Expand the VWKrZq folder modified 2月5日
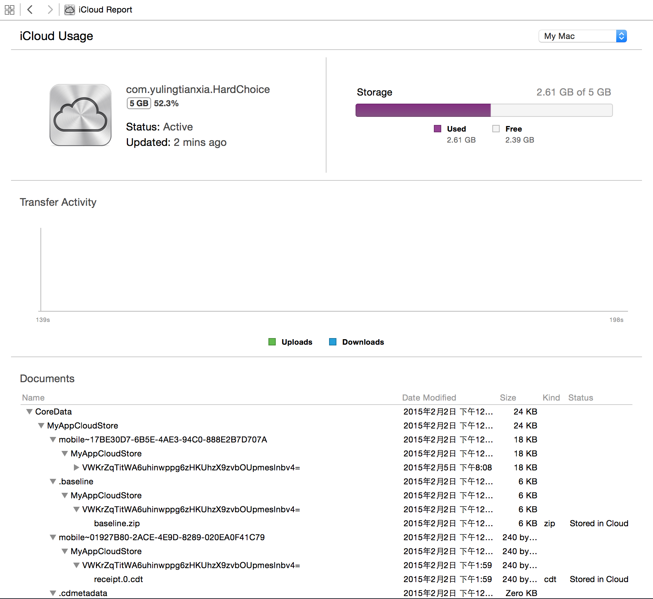 (x=76, y=467)
